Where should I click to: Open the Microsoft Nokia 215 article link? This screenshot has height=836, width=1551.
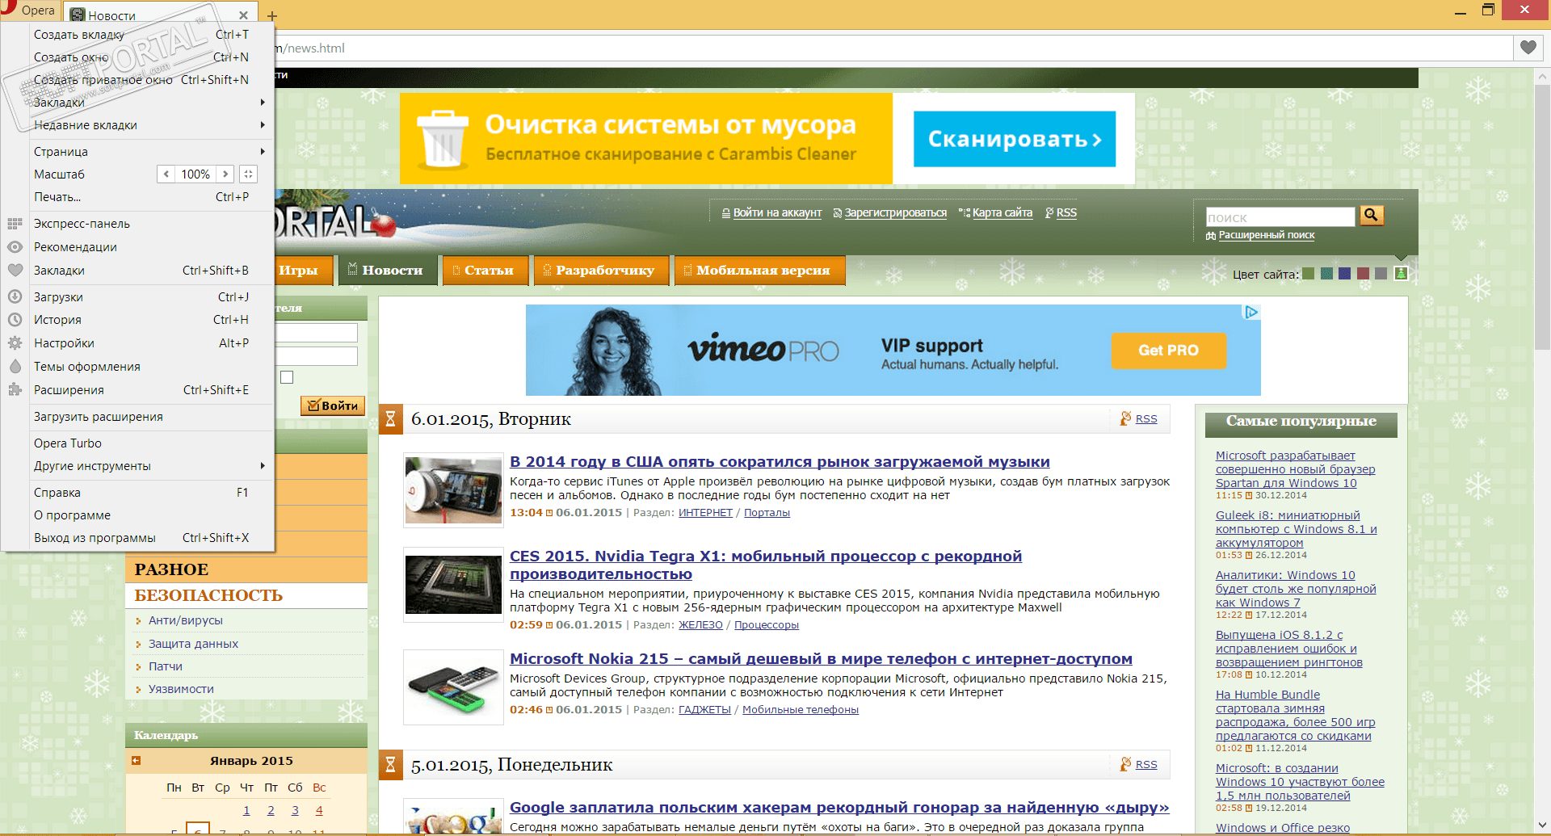tap(821, 658)
